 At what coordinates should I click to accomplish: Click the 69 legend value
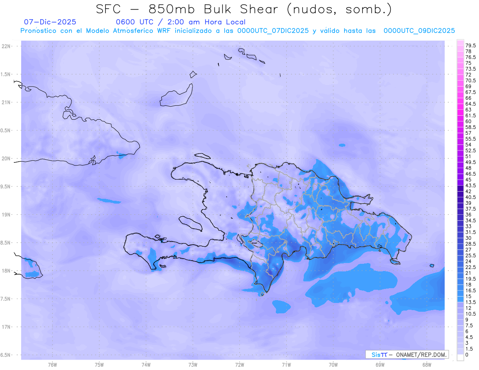(x=468, y=86)
